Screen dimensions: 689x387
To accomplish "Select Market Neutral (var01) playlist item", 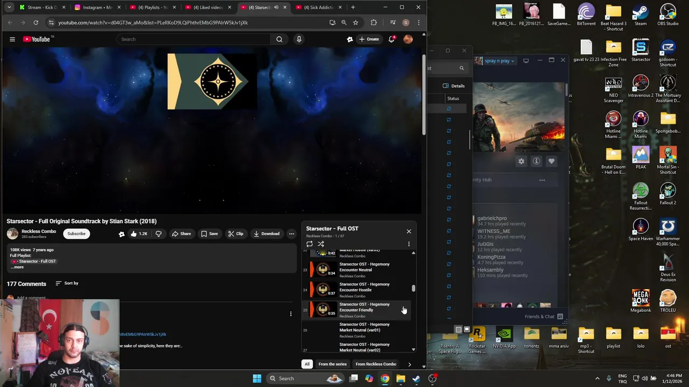I will click(x=356, y=330).
